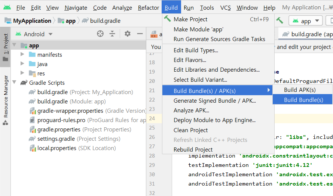The width and height of the screenshot is (333, 196).
Task: Click line number 24 in editor gutter
Action: tap(152, 118)
